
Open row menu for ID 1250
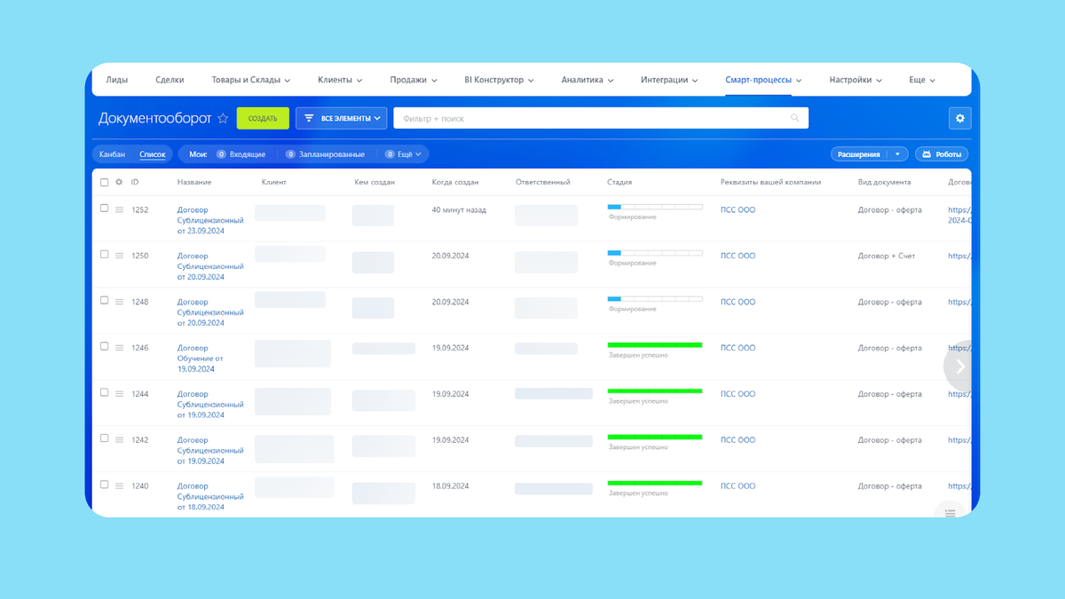119,256
